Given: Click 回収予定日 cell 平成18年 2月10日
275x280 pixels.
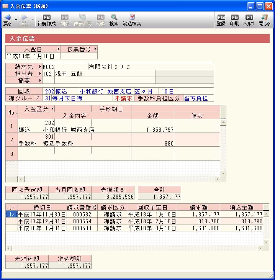Looking at the screenshot, I should pos(152,221).
